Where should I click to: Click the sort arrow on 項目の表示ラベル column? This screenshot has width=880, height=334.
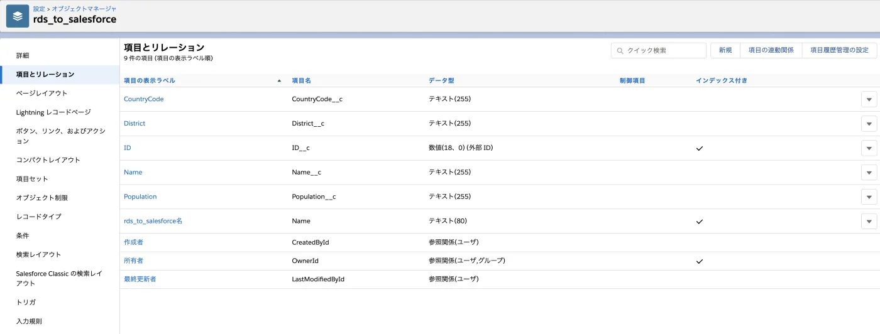[x=279, y=81]
